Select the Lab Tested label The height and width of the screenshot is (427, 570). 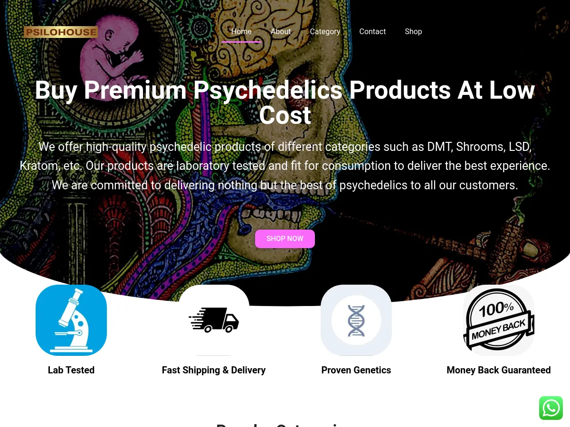pyautogui.click(x=71, y=370)
